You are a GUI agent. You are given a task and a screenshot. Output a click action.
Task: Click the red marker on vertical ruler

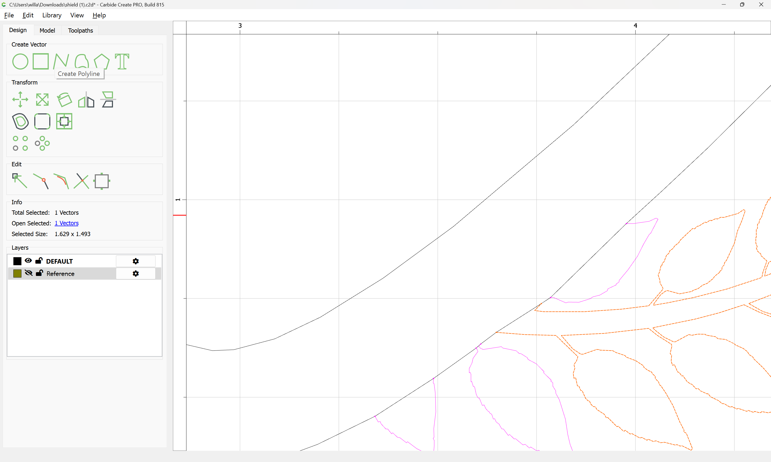coord(180,215)
